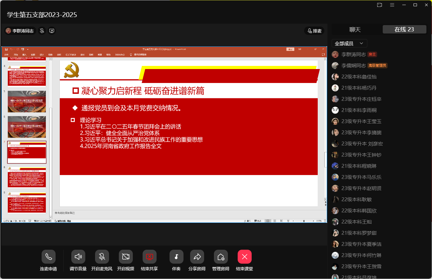The height and width of the screenshot is (279, 432).
Task: Switch to the 聊天 chat tab
Action: click(x=355, y=30)
